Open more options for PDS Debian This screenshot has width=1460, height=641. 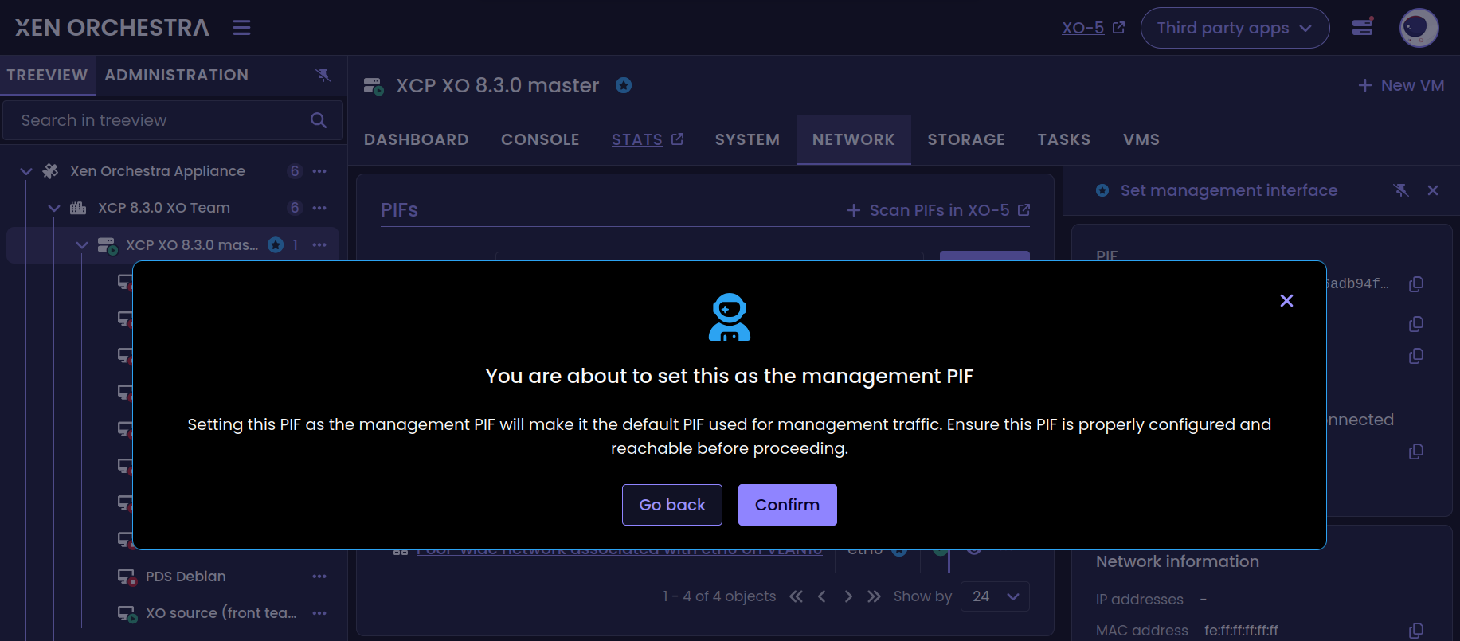[319, 577]
